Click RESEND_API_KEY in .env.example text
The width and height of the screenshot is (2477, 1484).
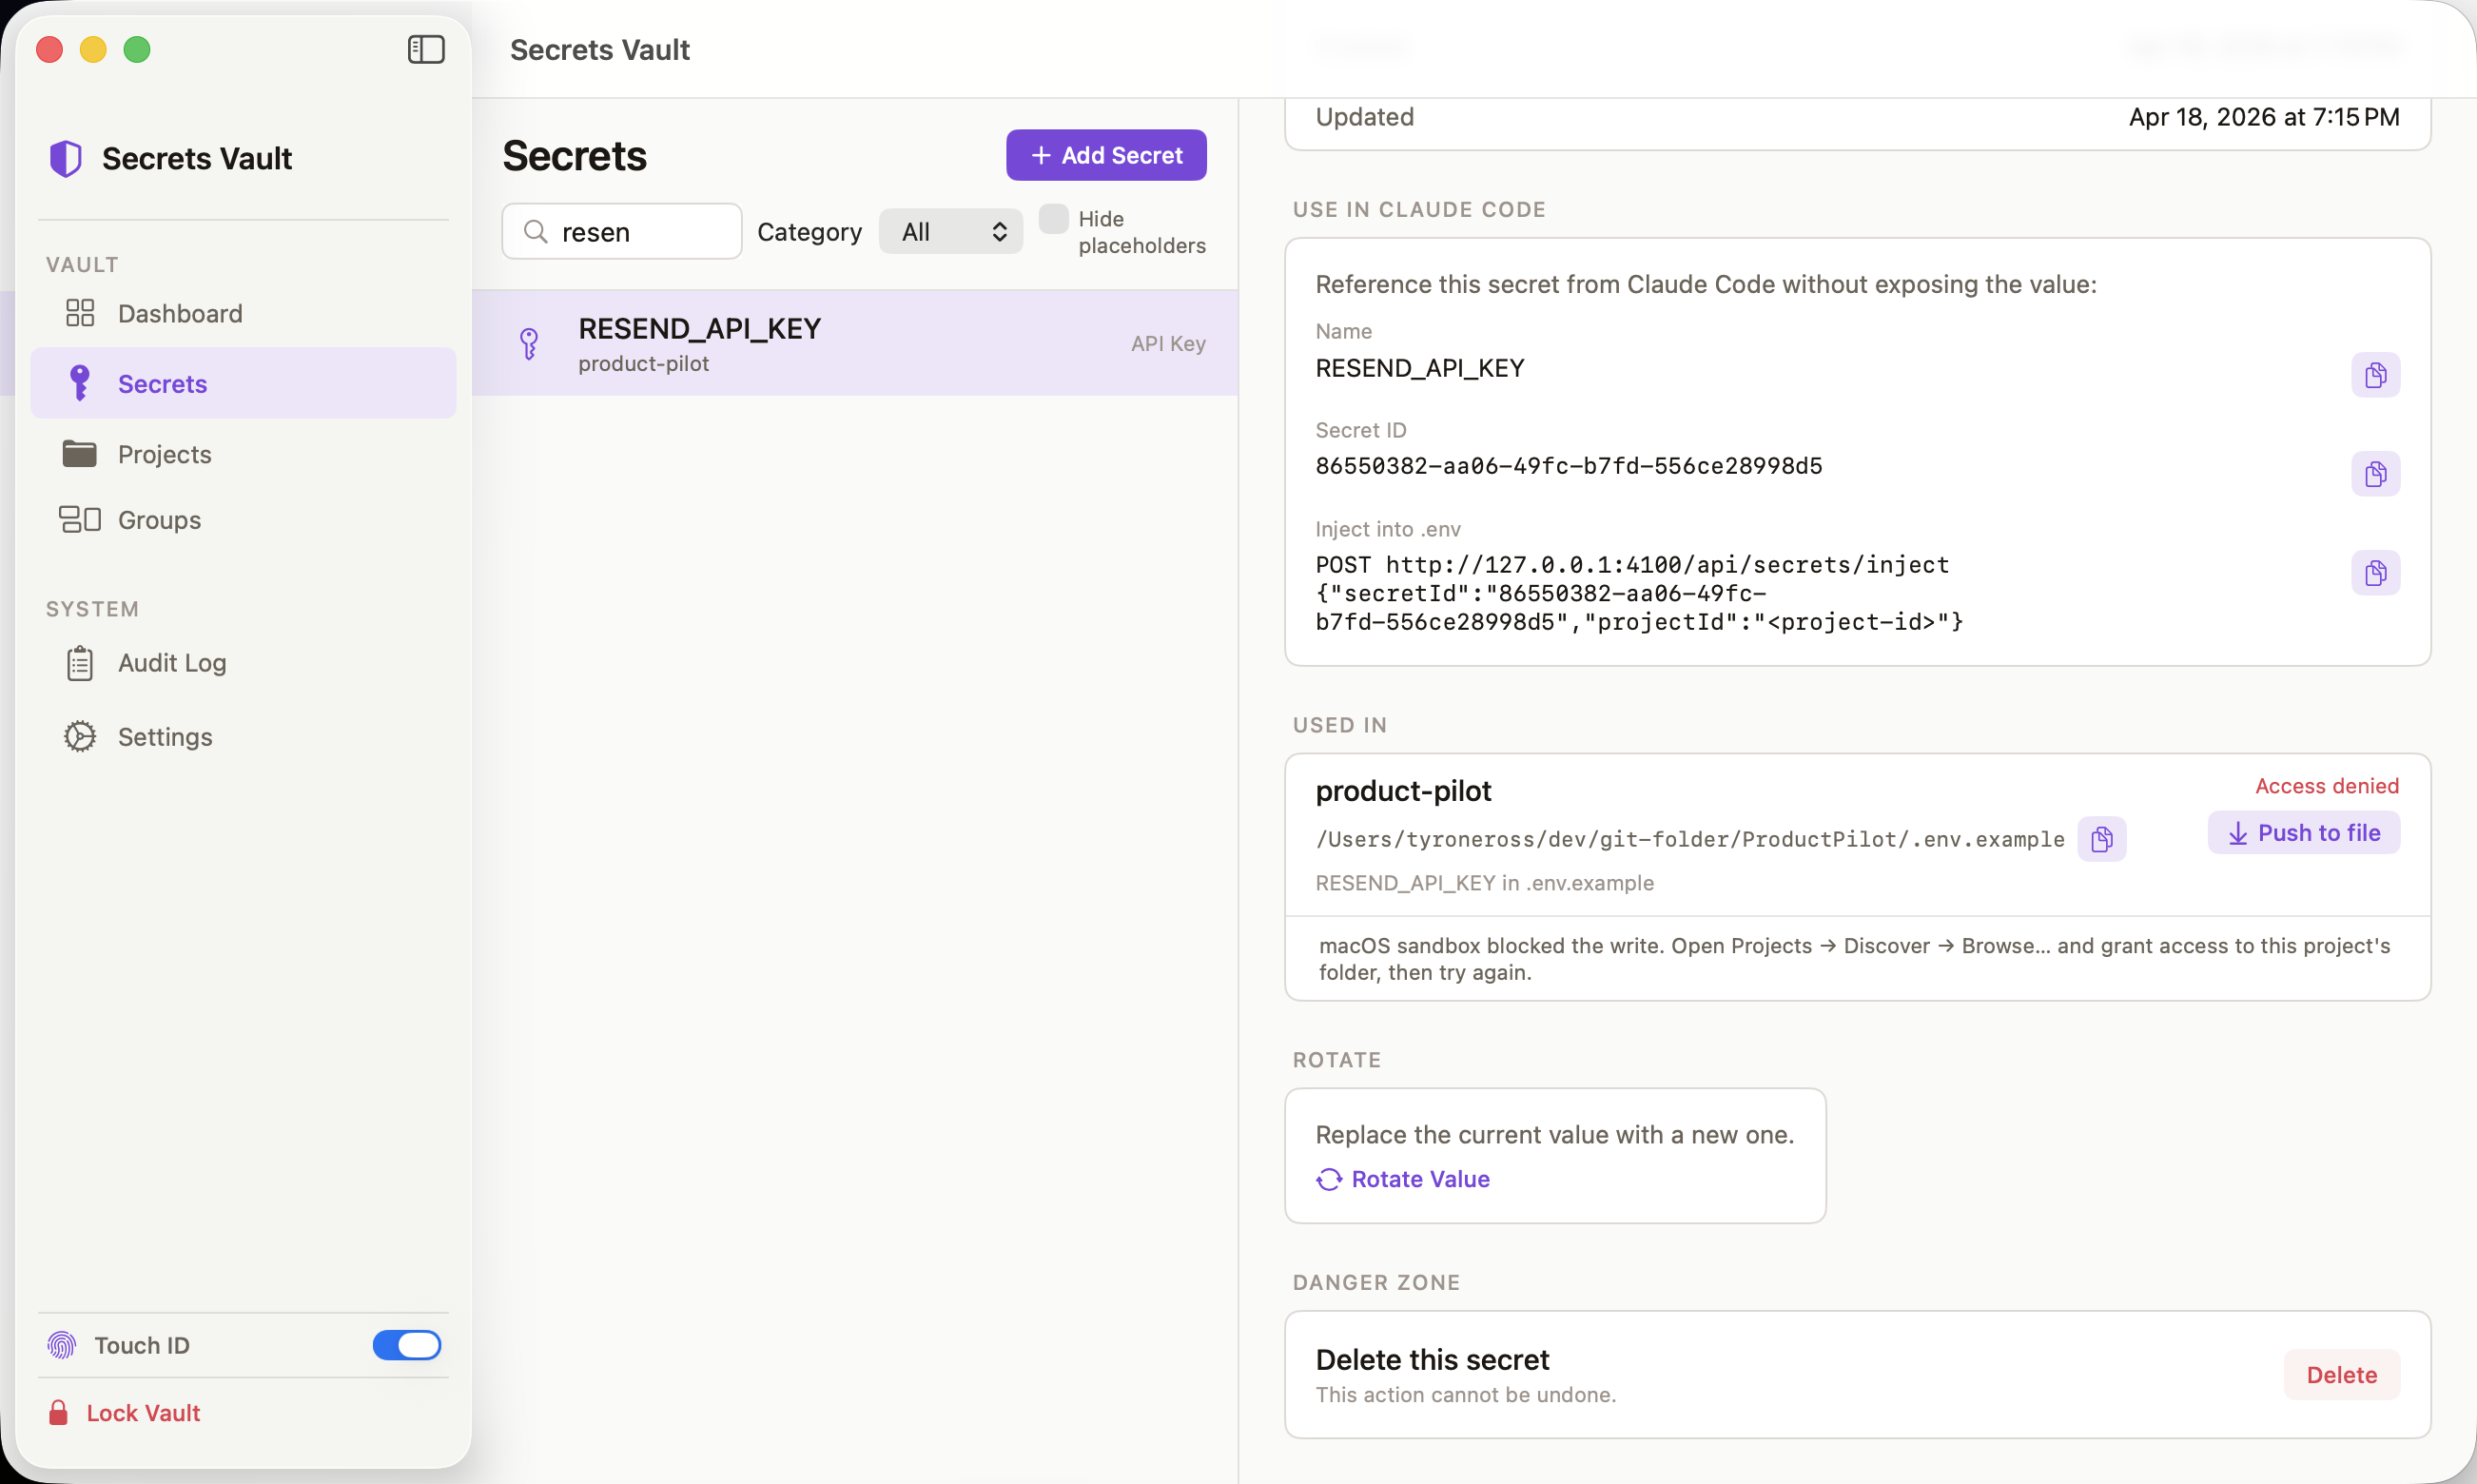point(1485,883)
